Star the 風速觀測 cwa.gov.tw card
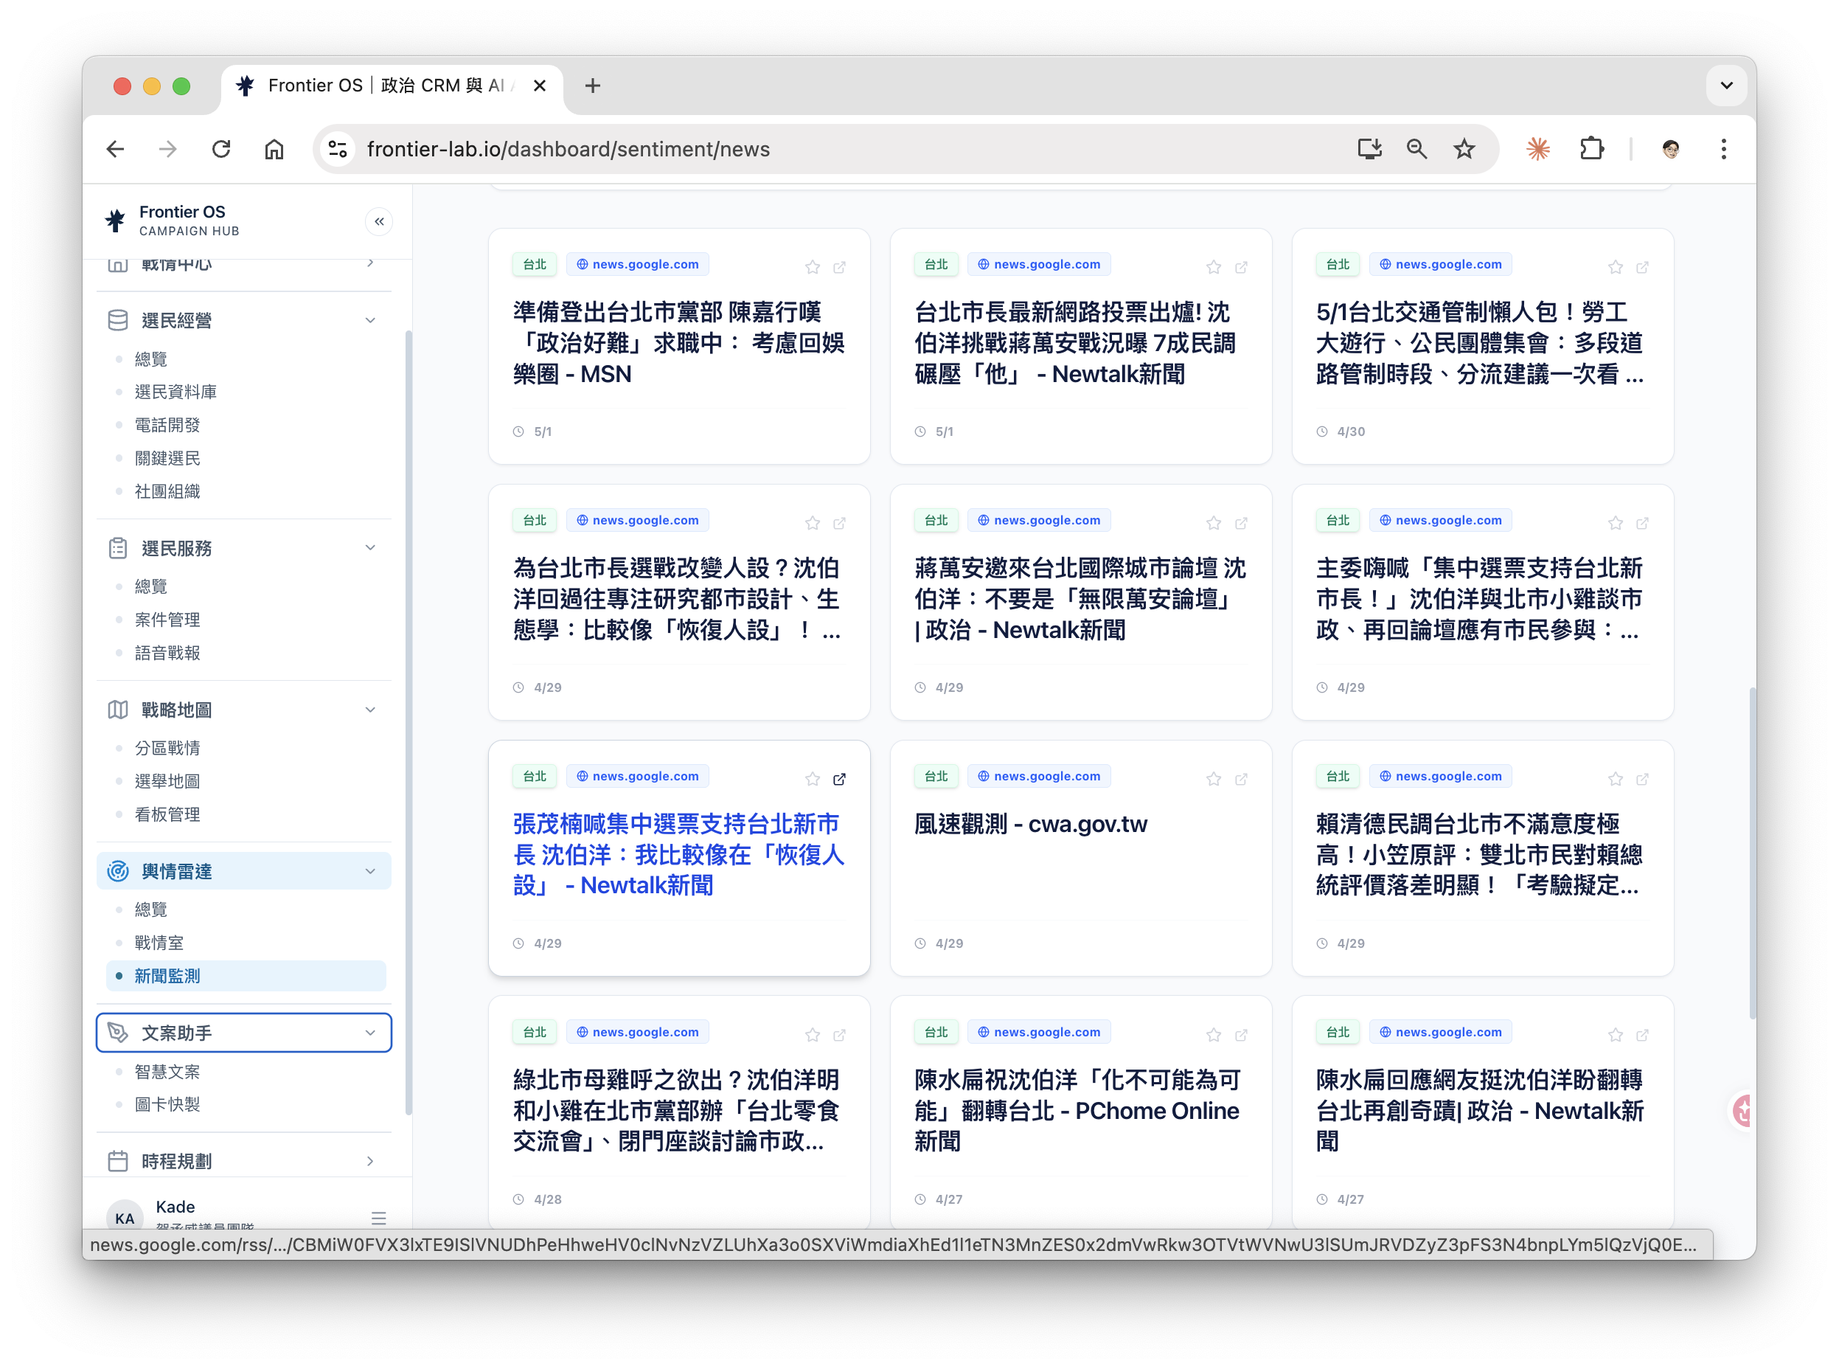The image size is (1839, 1369). (1214, 779)
